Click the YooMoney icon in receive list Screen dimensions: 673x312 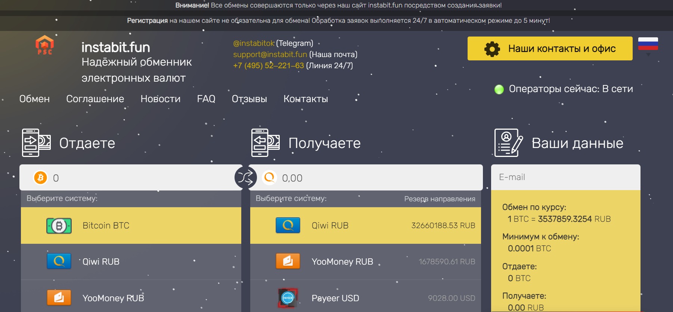(288, 261)
